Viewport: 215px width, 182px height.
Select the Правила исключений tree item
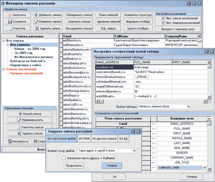[26, 73]
